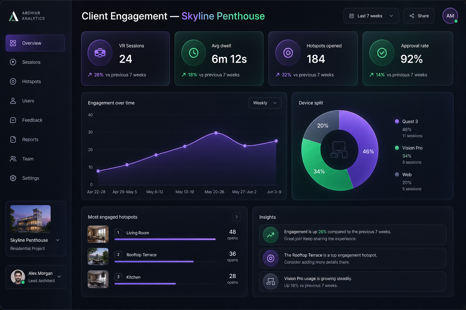Click the up arrow next to 18% in Avg dwell
The image size is (466, 310).
tap(184, 75)
